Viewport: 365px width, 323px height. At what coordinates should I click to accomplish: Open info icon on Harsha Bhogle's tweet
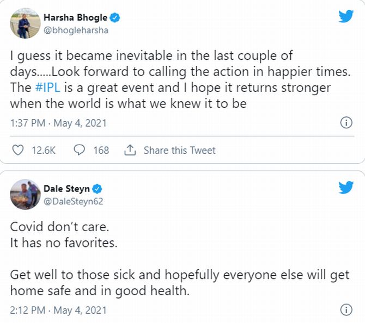pyautogui.click(x=345, y=123)
